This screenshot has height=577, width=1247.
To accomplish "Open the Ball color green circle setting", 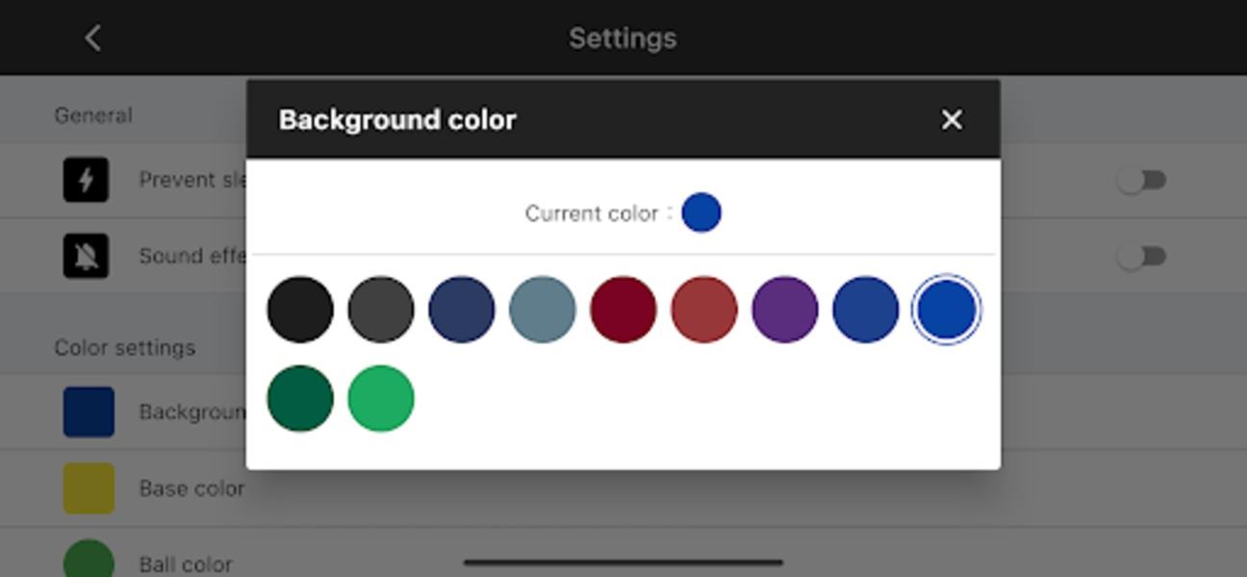I will point(89,560).
